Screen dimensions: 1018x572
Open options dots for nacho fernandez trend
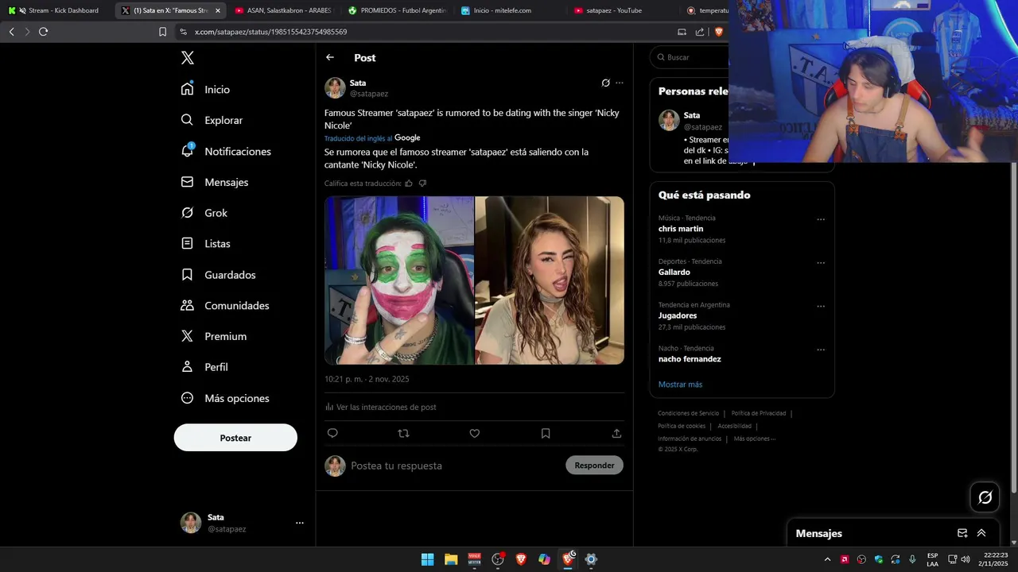(821, 350)
